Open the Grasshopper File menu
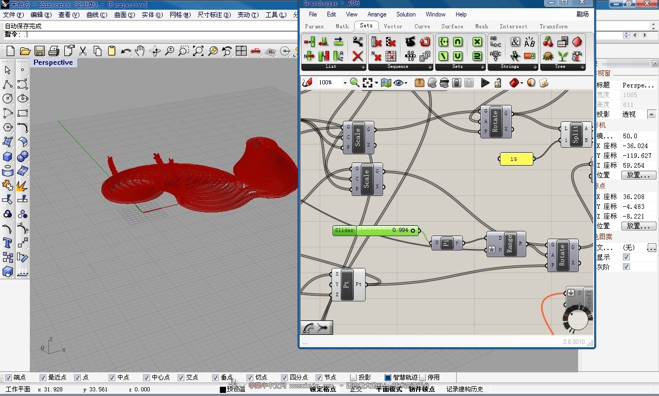The image size is (659, 396). [313, 14]
